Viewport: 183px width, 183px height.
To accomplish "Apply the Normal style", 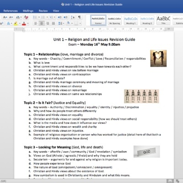I will (98, 20).
